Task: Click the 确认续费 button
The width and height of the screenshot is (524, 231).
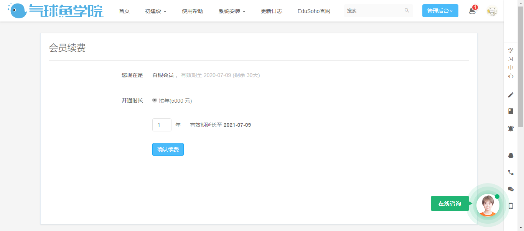Action: pyautogui.click(x=168, y=149)
